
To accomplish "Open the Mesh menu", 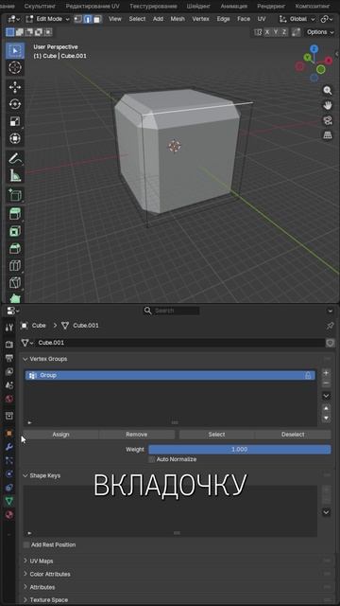I will [x=178, y=19].
